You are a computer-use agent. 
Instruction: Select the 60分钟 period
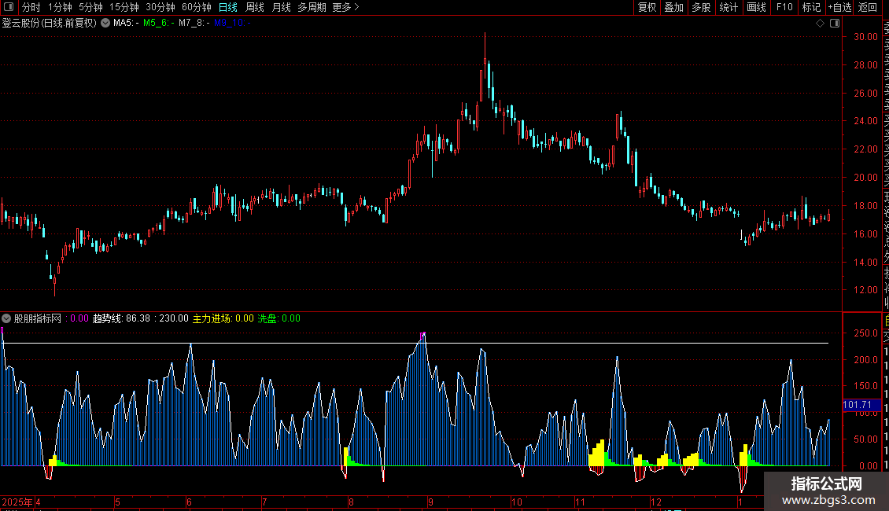(x=196, y=7)
